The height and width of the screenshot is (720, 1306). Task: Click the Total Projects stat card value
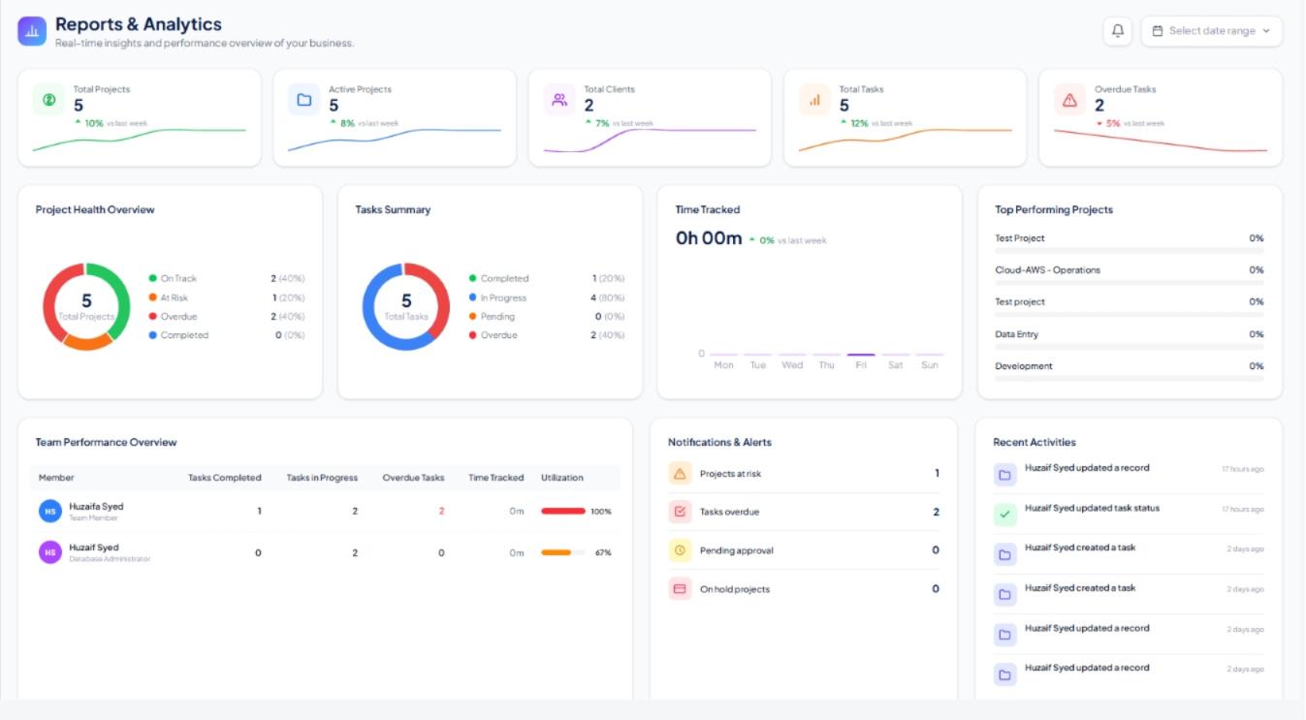click(79, 106)
